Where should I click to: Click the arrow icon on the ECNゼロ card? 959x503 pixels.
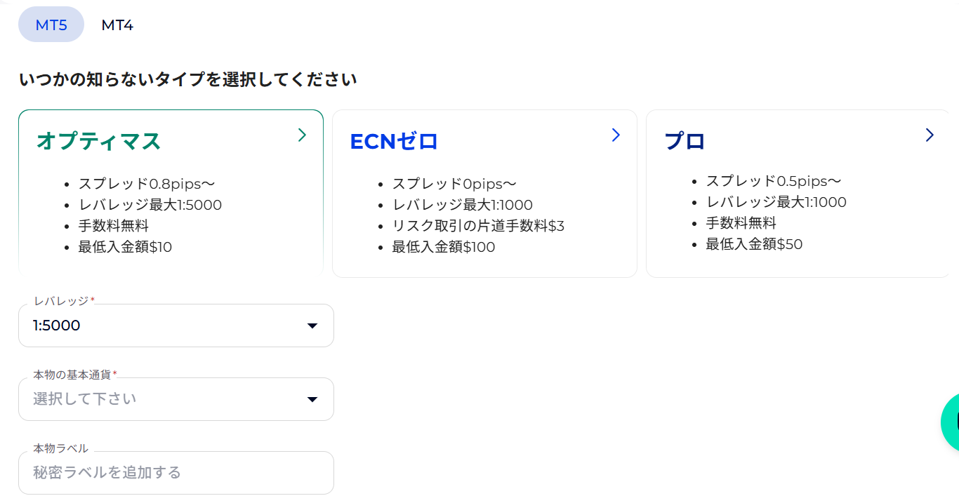pyautogui.click(x=616, y=135)
